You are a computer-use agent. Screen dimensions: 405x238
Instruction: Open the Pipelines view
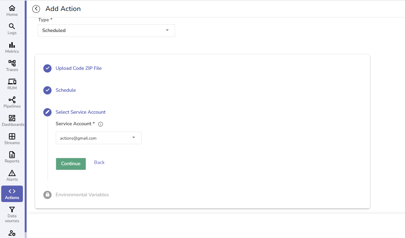12,102
